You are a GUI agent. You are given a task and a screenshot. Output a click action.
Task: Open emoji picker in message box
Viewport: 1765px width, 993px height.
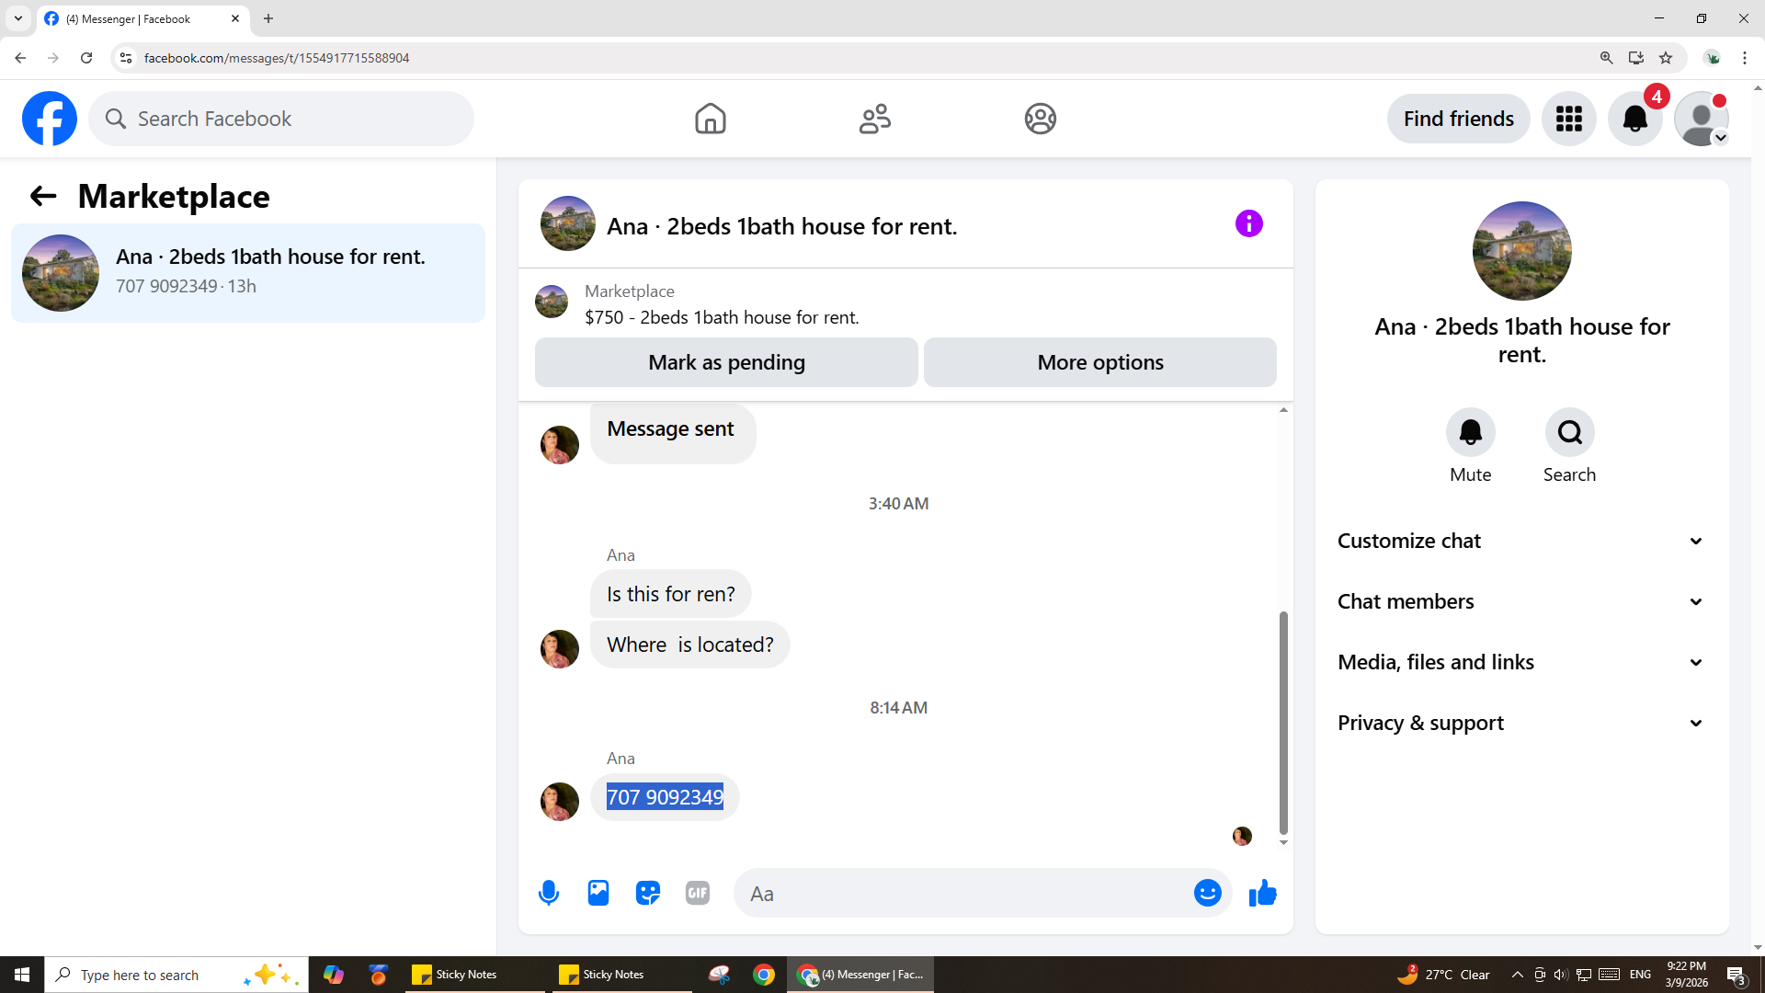click(1207, 893)
